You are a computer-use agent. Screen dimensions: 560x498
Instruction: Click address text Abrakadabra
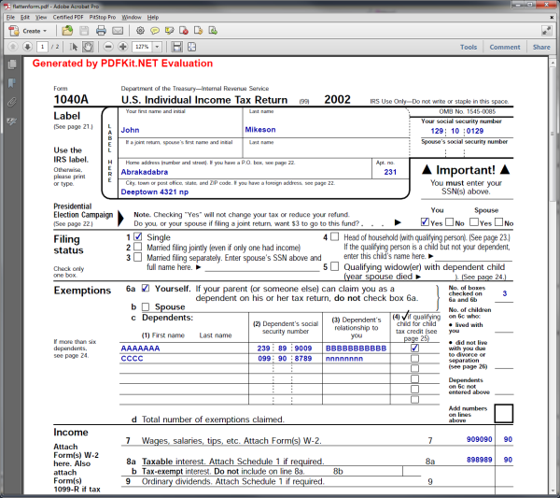[x=145, y=172]
